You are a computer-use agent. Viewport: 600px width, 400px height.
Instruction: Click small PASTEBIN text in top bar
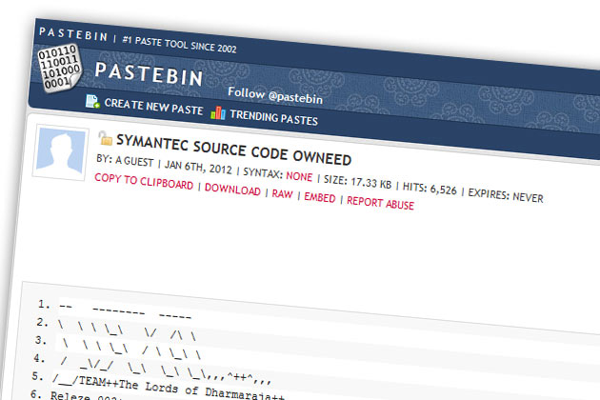coord(73,34)
